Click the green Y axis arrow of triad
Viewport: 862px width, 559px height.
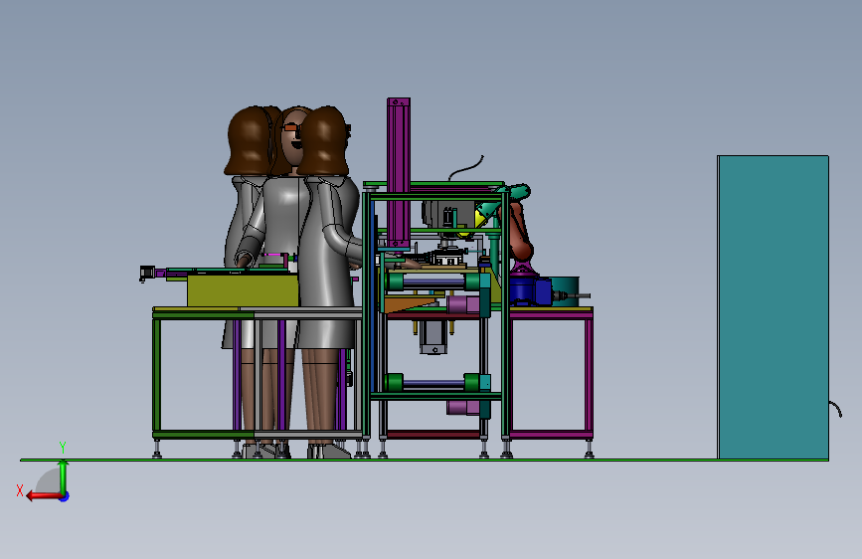pos(63,475)
